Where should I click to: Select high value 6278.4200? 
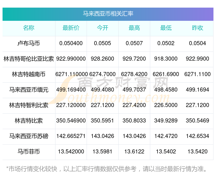tap(134, 74)
